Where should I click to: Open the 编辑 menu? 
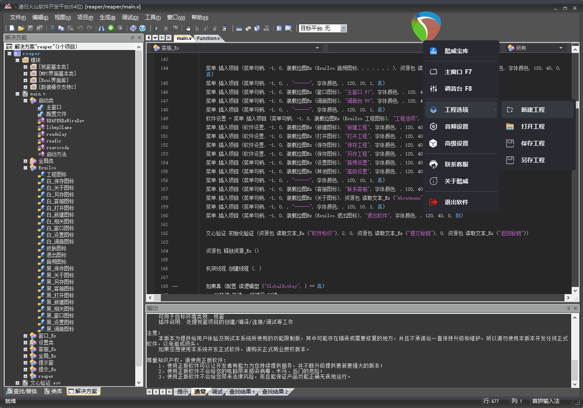40,17
